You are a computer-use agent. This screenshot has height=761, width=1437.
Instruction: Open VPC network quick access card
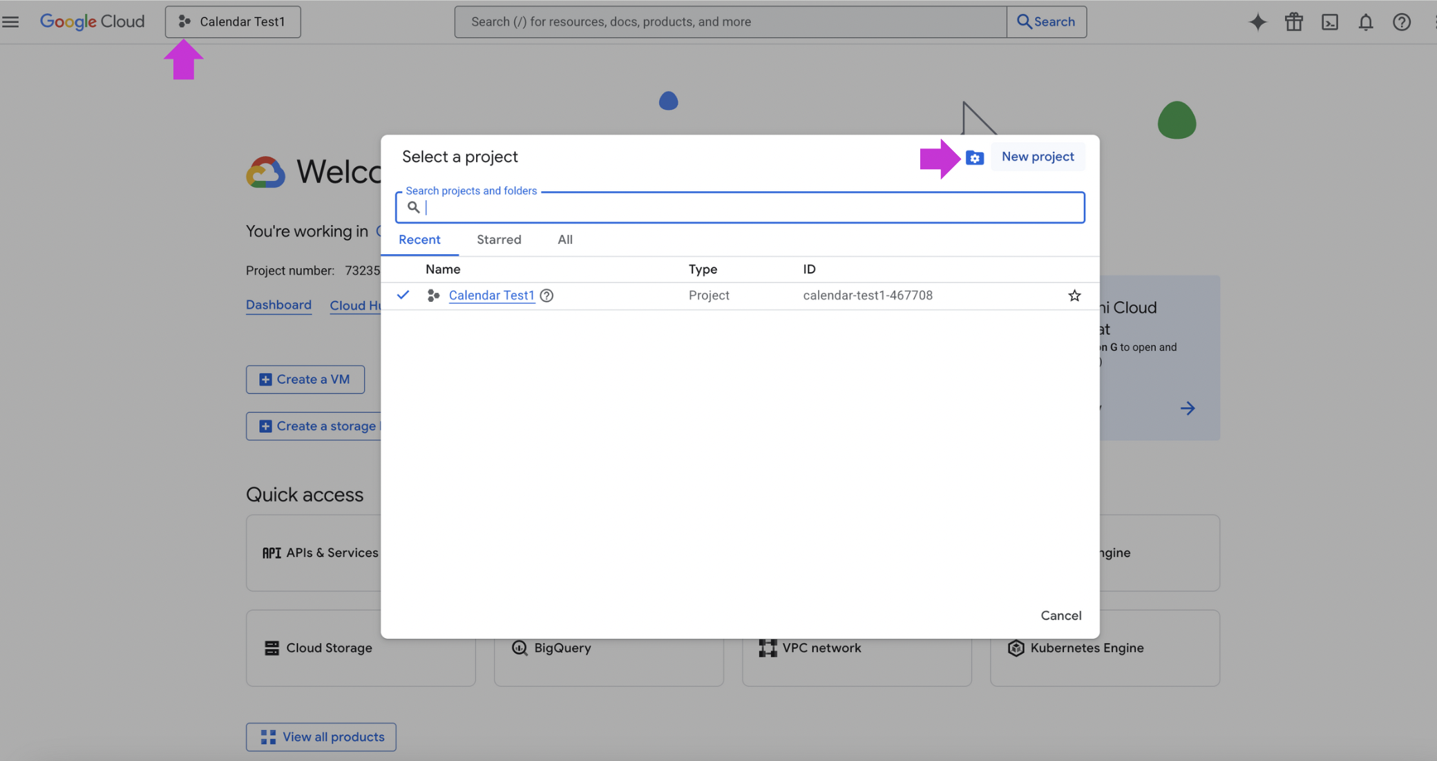857,662
